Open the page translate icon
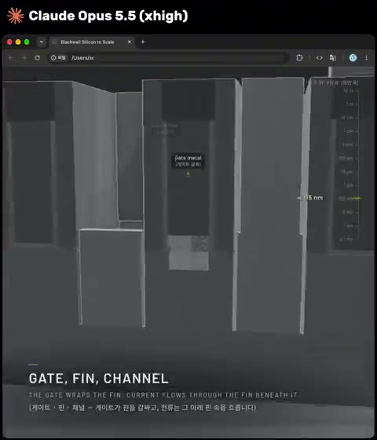Screen dimensions: 377x440 point(333,58)
